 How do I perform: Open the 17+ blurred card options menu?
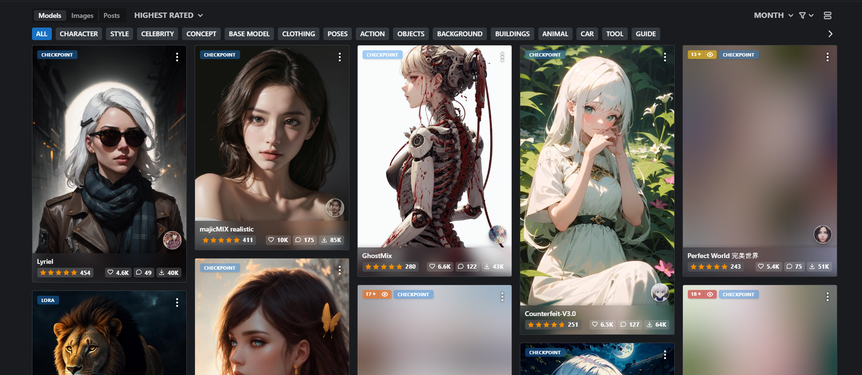[502, 297]
